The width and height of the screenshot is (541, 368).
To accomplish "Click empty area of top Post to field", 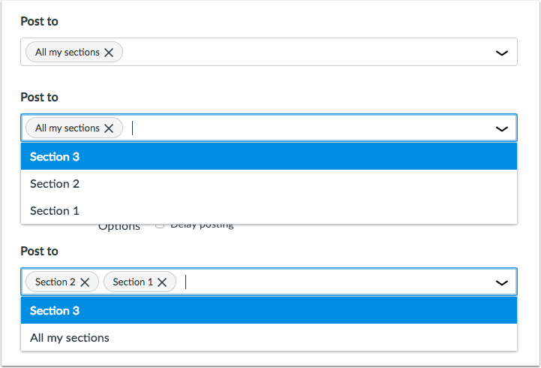I will 300,53.
